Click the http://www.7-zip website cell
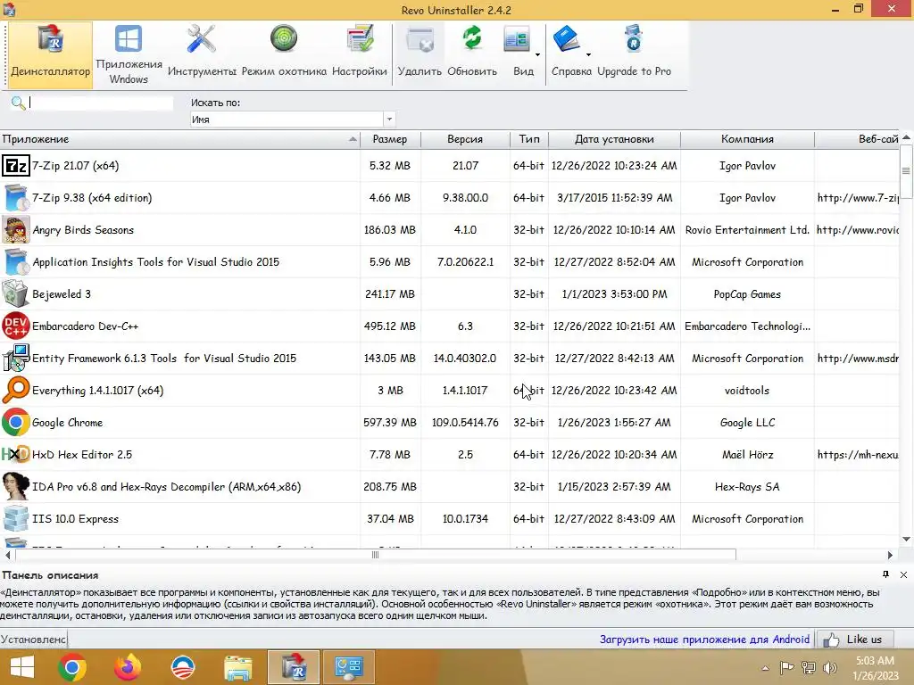This screenshot has width=914, height=685. pos(857,198)
